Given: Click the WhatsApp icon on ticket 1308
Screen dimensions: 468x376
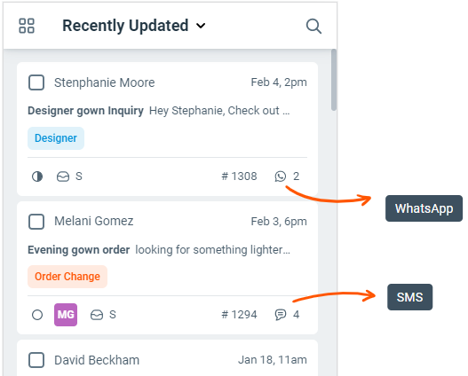Looking at the screenshot, I should coord(281,176).
